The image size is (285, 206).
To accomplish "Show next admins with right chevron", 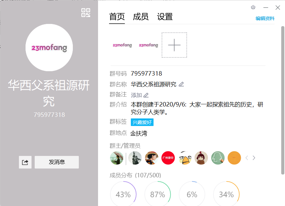I will (x=254, y=158).
